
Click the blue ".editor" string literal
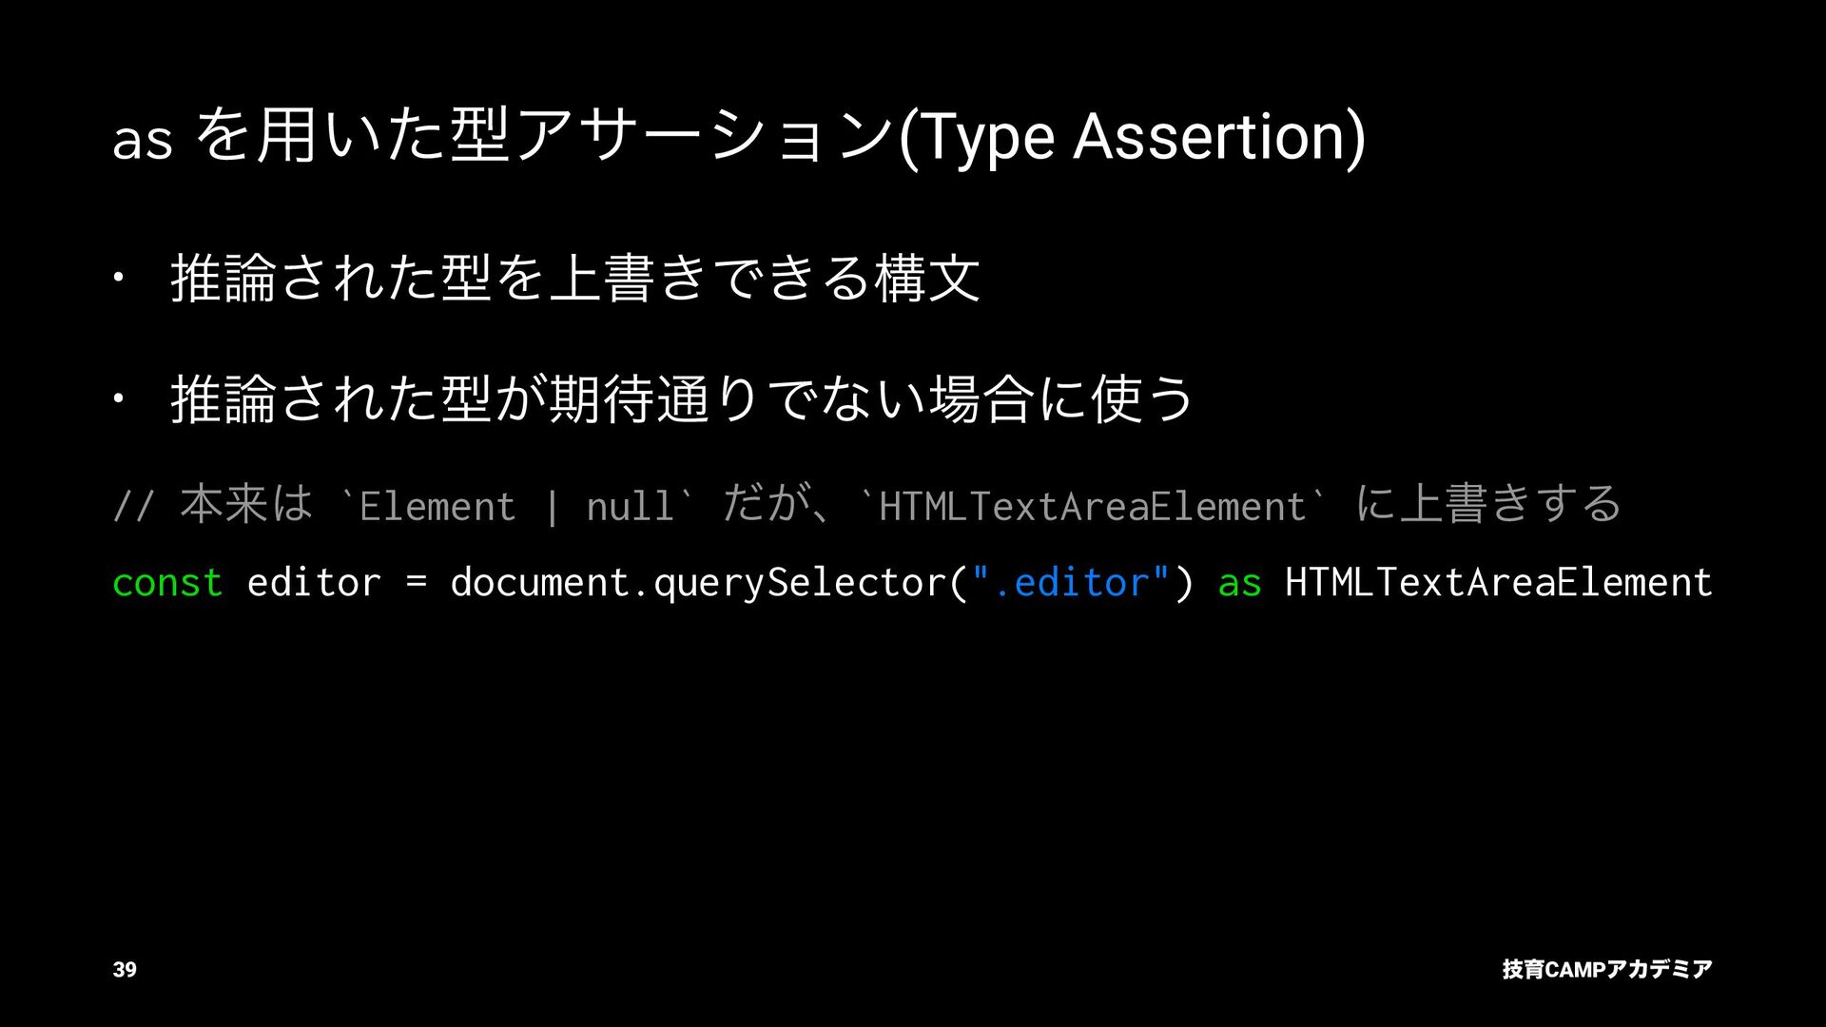pyautogui.click(x=1071, y=582)
